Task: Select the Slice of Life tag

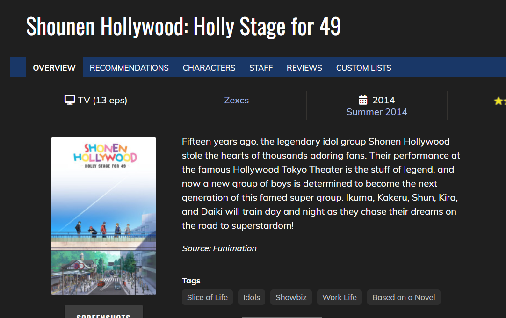Action: [207, 297]
